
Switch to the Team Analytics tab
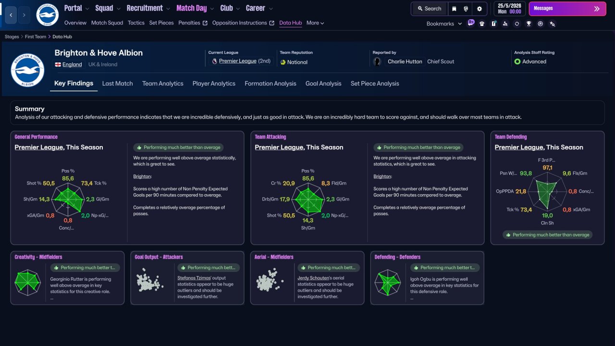163,84
